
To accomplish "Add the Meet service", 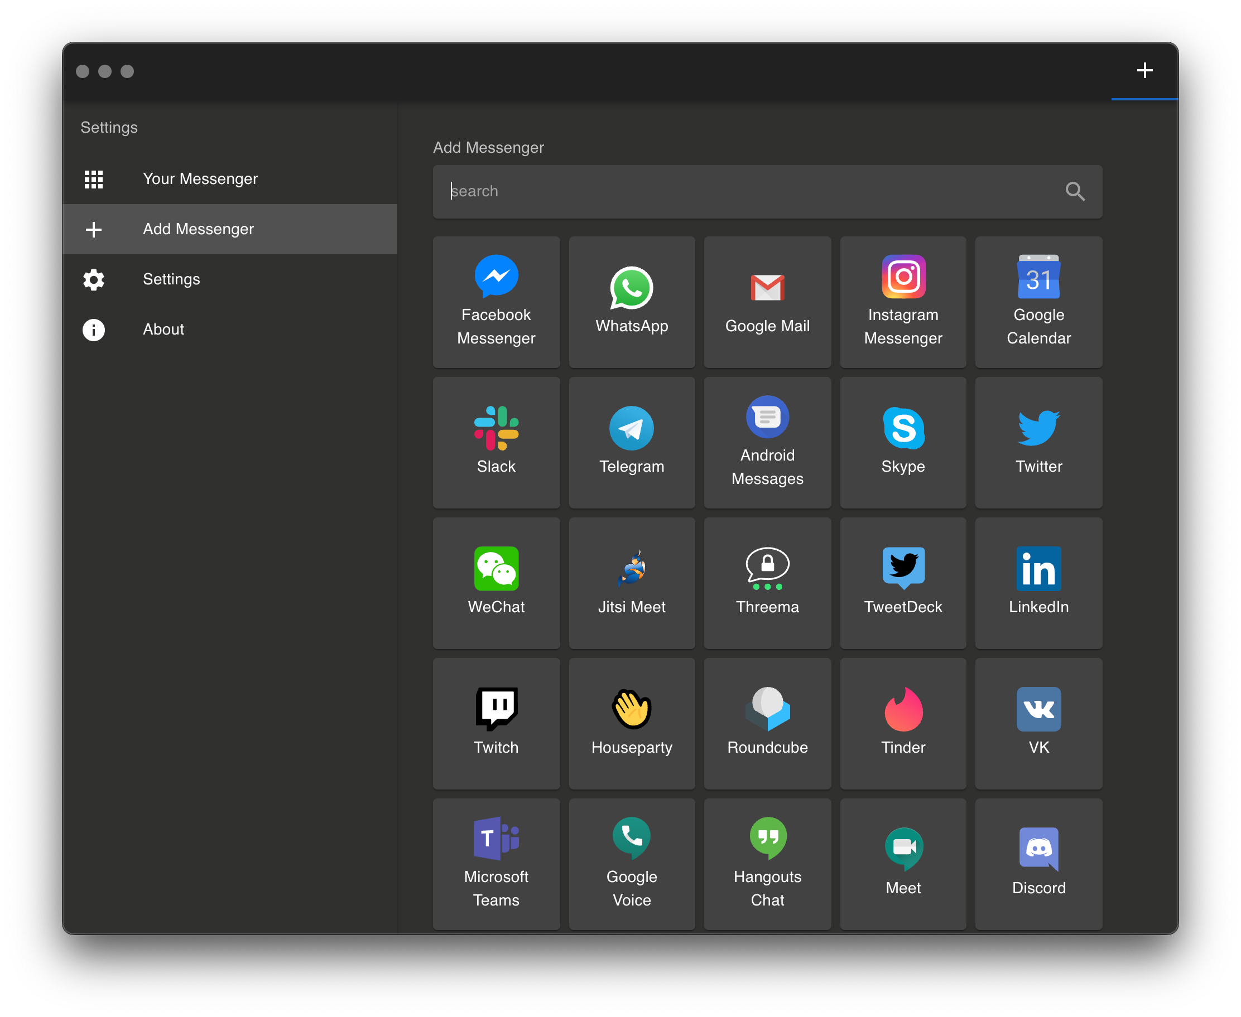I will 903,864.
